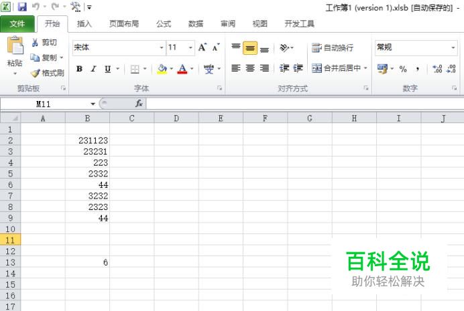Toggle Bottom Align icon
Viewport: 464px width, 311px height.
click(265, 49)
